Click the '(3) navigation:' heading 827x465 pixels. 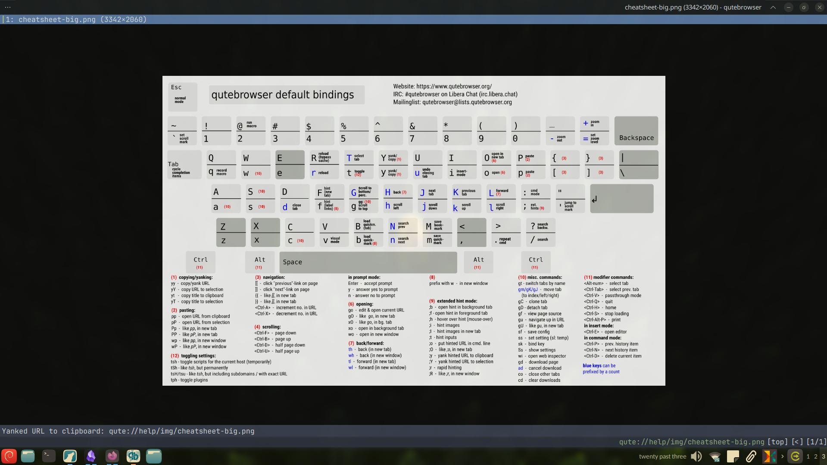270,278
